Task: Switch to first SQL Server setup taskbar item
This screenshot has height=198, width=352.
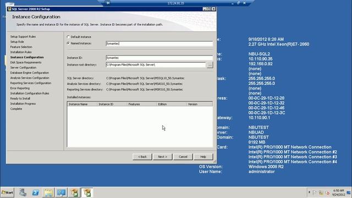Action: click(x=74, y=193)
